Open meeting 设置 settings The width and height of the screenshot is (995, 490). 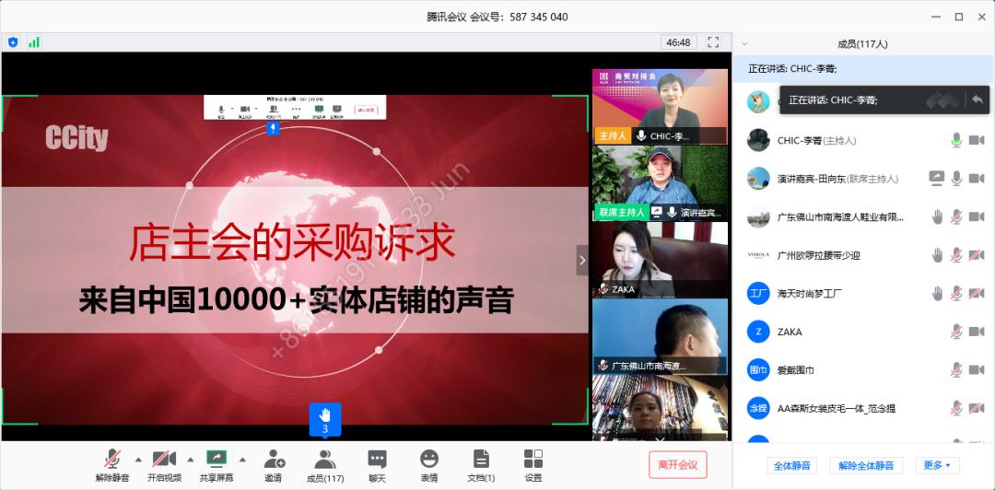coord(533,465)
